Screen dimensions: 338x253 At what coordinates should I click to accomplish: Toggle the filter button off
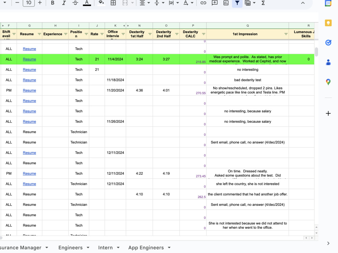pos(237,3)
